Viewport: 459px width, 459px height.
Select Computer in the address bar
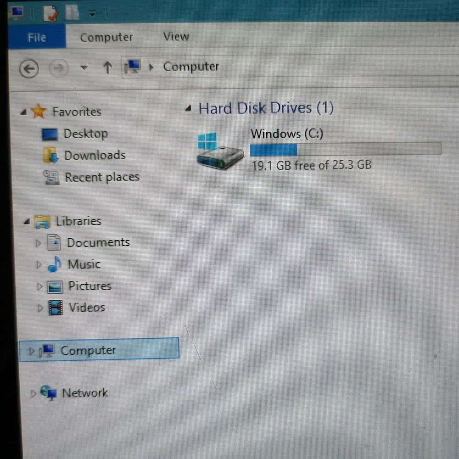tap(191, 67)
